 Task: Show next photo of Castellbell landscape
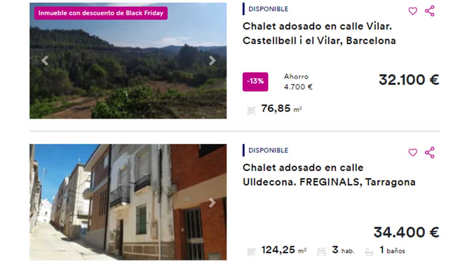212,61
